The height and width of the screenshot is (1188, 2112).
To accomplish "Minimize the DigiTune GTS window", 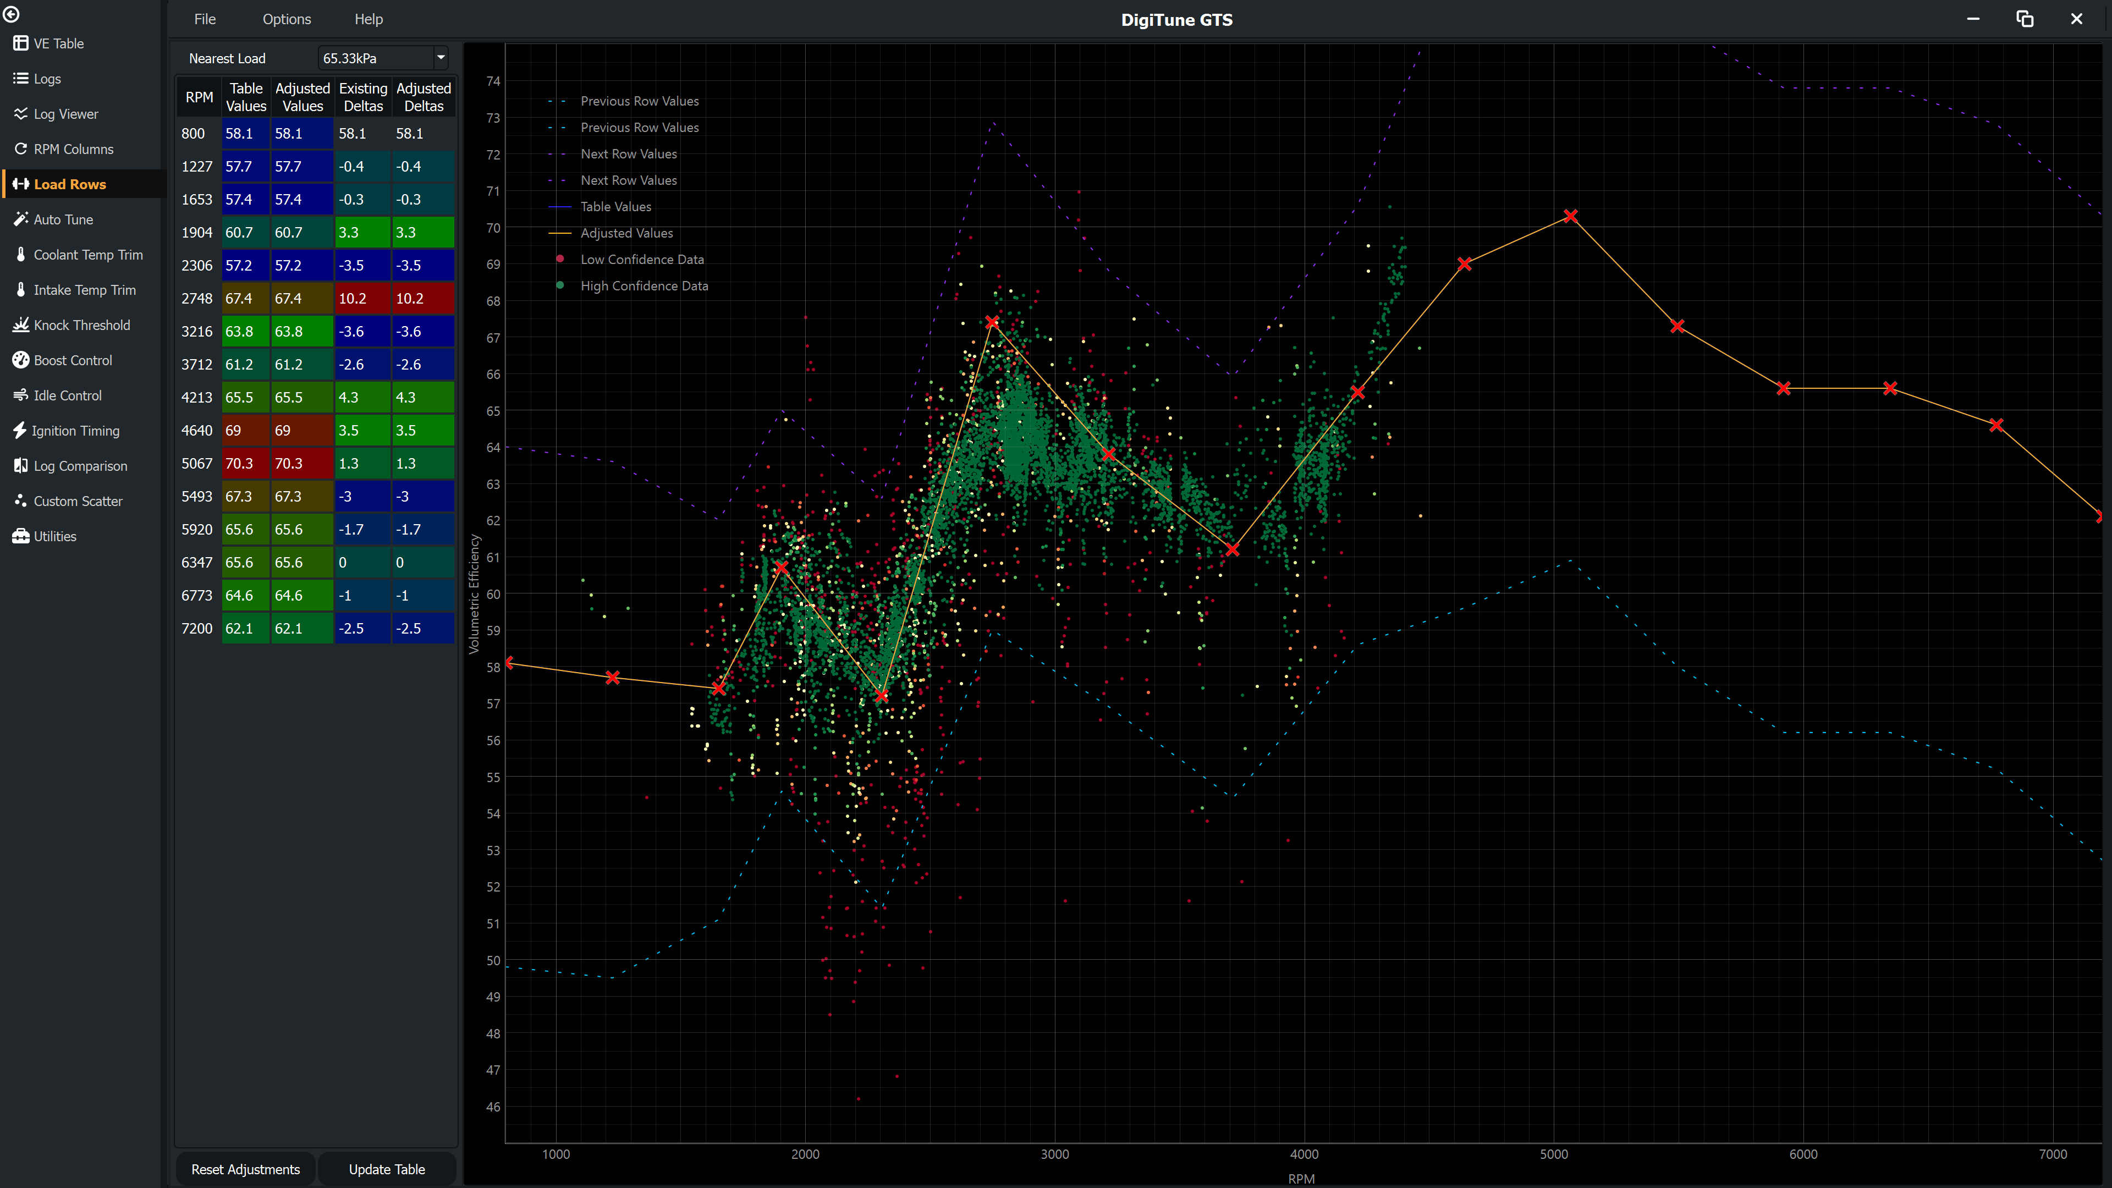I will pos(1973,19).
